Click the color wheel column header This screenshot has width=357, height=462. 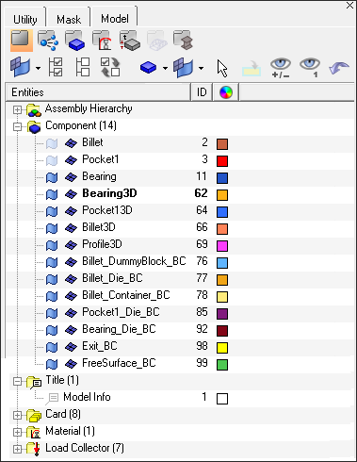tap(226, 92)
